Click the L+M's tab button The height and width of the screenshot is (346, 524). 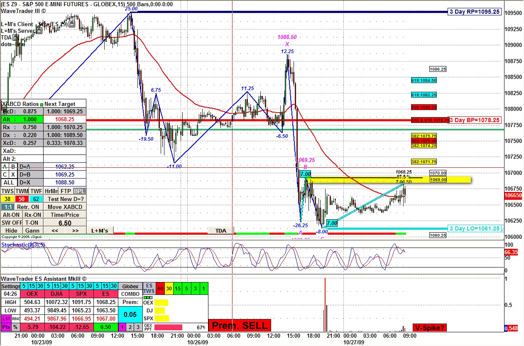click(x=100, y=231)
